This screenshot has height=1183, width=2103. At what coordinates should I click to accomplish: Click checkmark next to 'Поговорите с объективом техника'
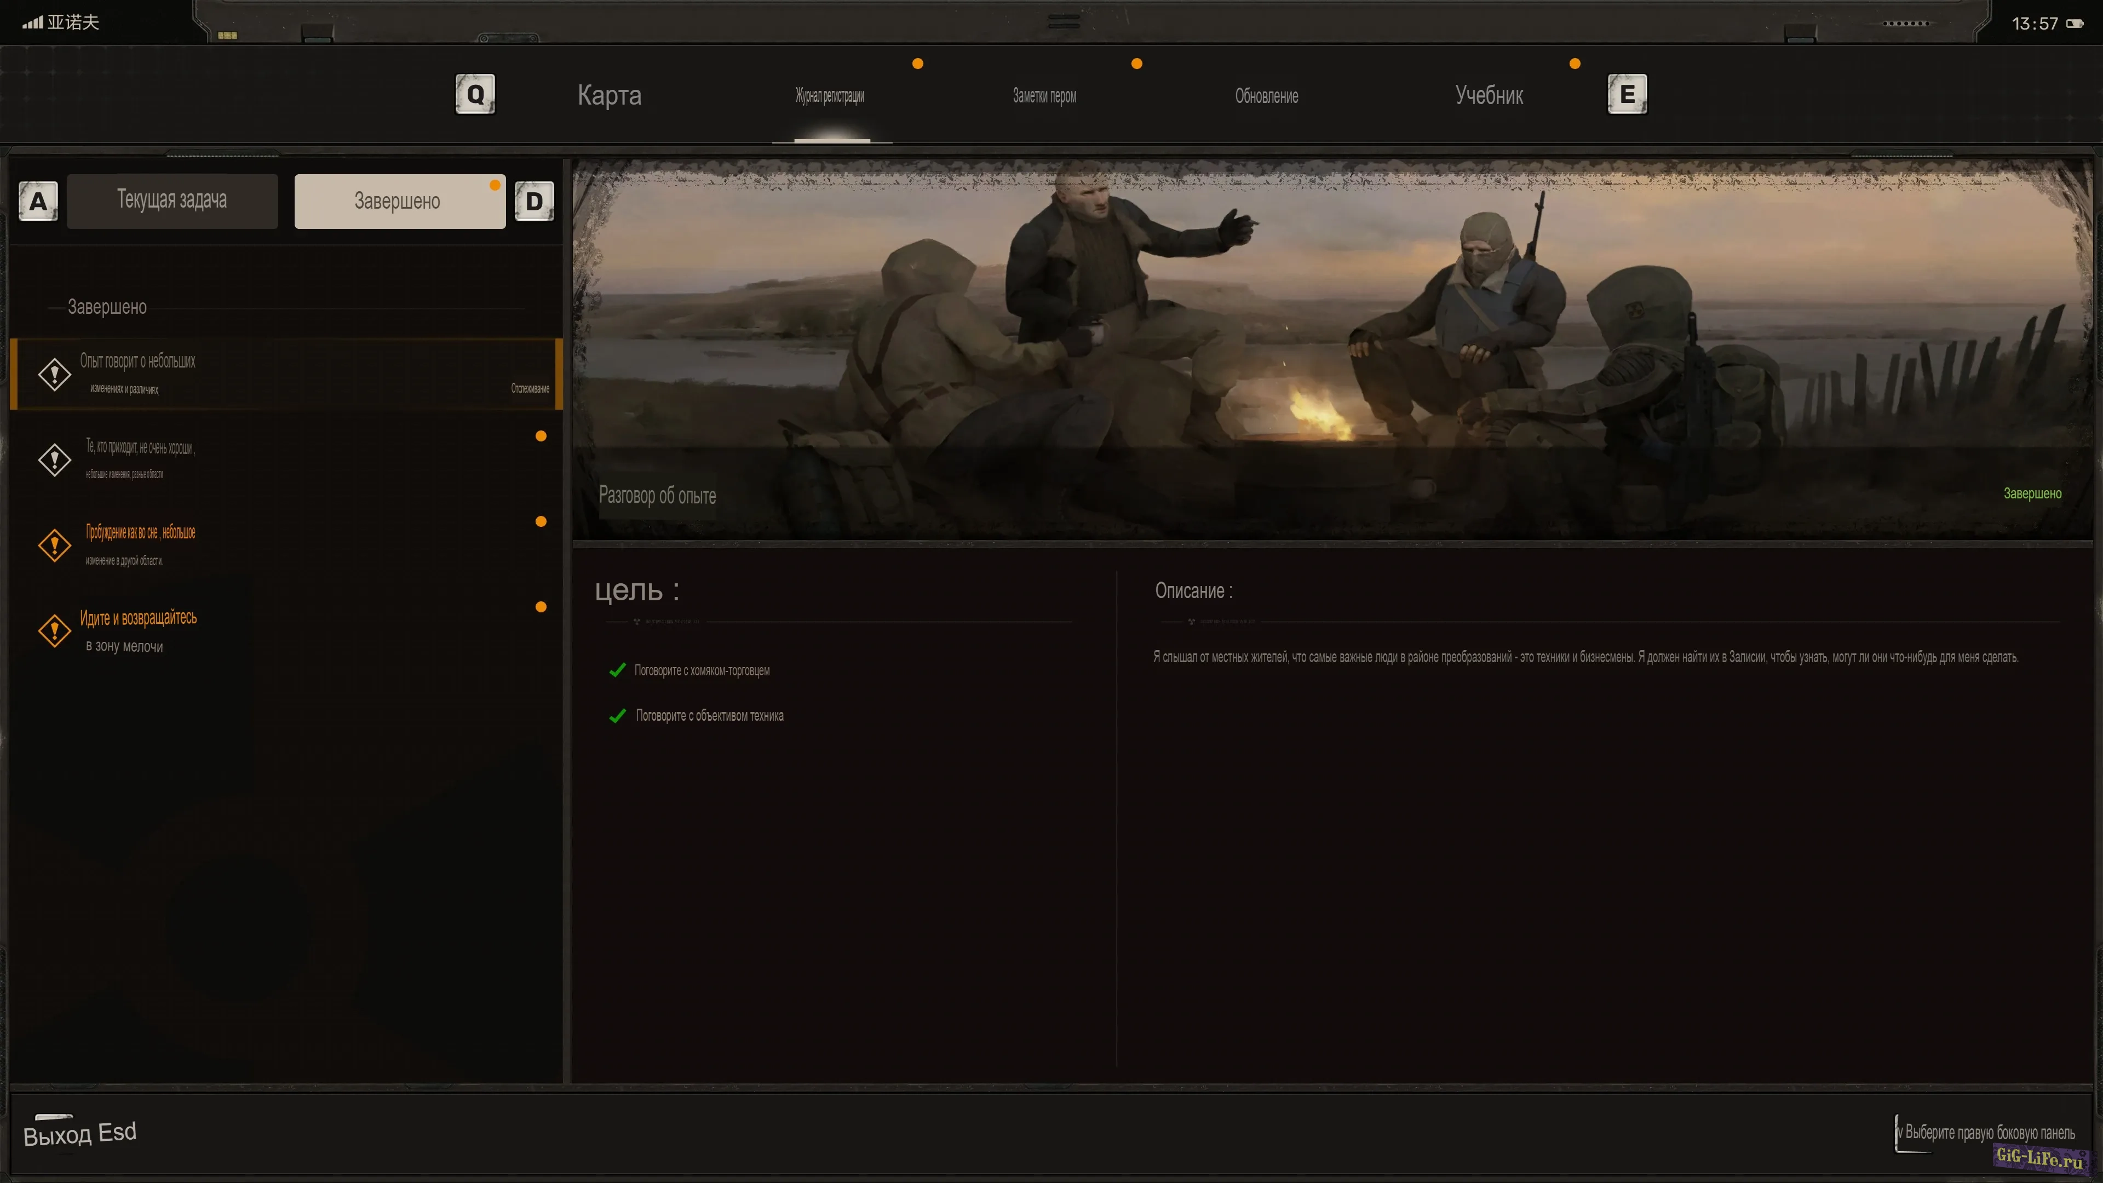click(x=617, y=716)
